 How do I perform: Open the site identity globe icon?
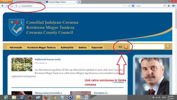(16, 6)
